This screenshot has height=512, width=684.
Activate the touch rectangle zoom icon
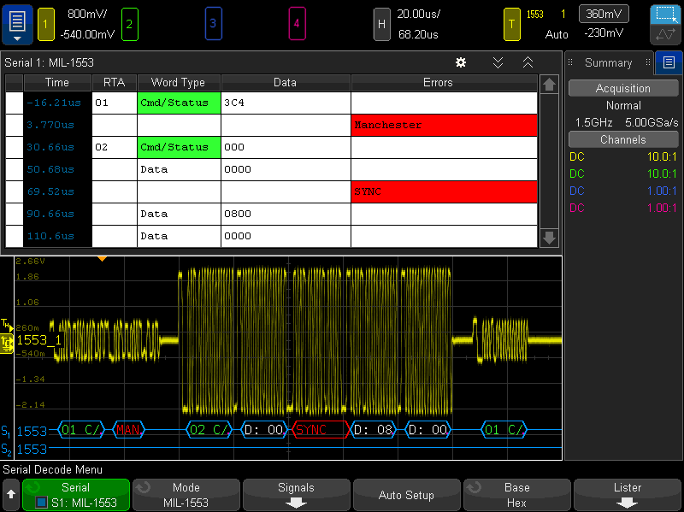[667, 14]
